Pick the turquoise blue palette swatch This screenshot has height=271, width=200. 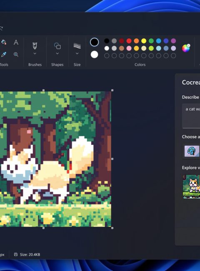coord(159,41)
